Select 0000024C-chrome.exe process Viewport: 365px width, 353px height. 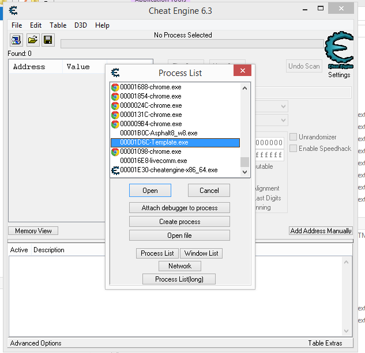pyautogui.click(x=175, y=105)
